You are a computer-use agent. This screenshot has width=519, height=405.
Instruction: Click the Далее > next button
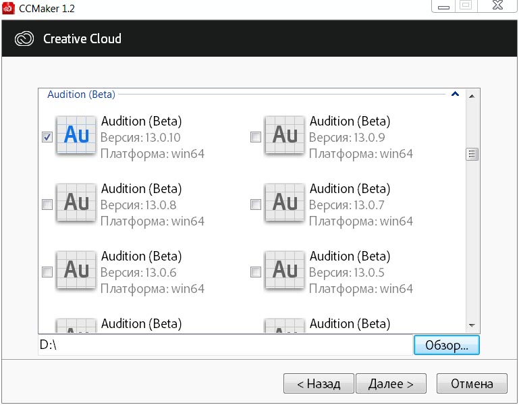pos(391,383)
